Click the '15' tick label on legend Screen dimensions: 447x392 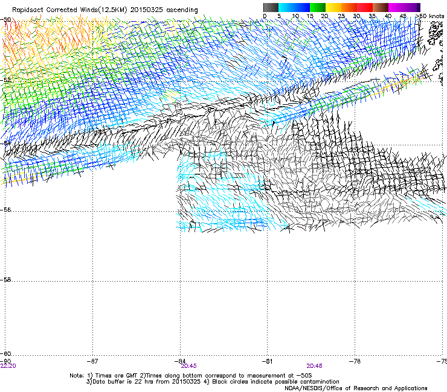(x=310, y=16)
